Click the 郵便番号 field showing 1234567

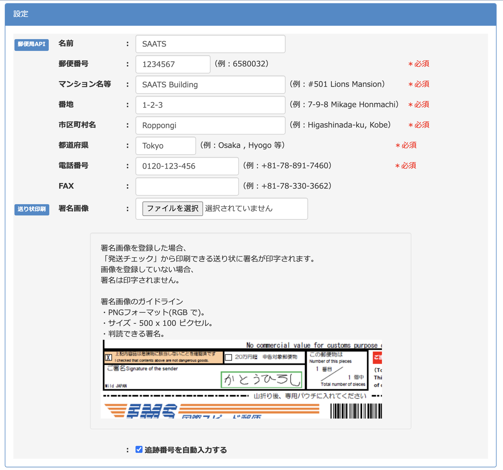tap(173, 64)
